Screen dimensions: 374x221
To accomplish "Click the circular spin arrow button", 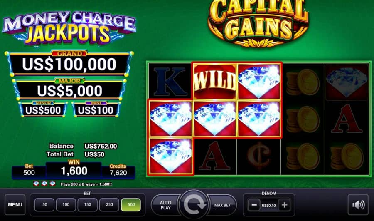I will click(193, 204).
